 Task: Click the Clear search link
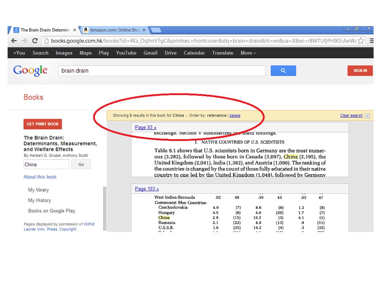tap(351, 115)
